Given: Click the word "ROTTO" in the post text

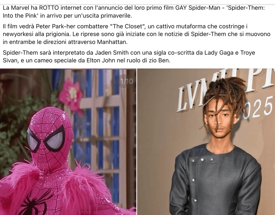Looking at the screenshot, I should [49, 8].
